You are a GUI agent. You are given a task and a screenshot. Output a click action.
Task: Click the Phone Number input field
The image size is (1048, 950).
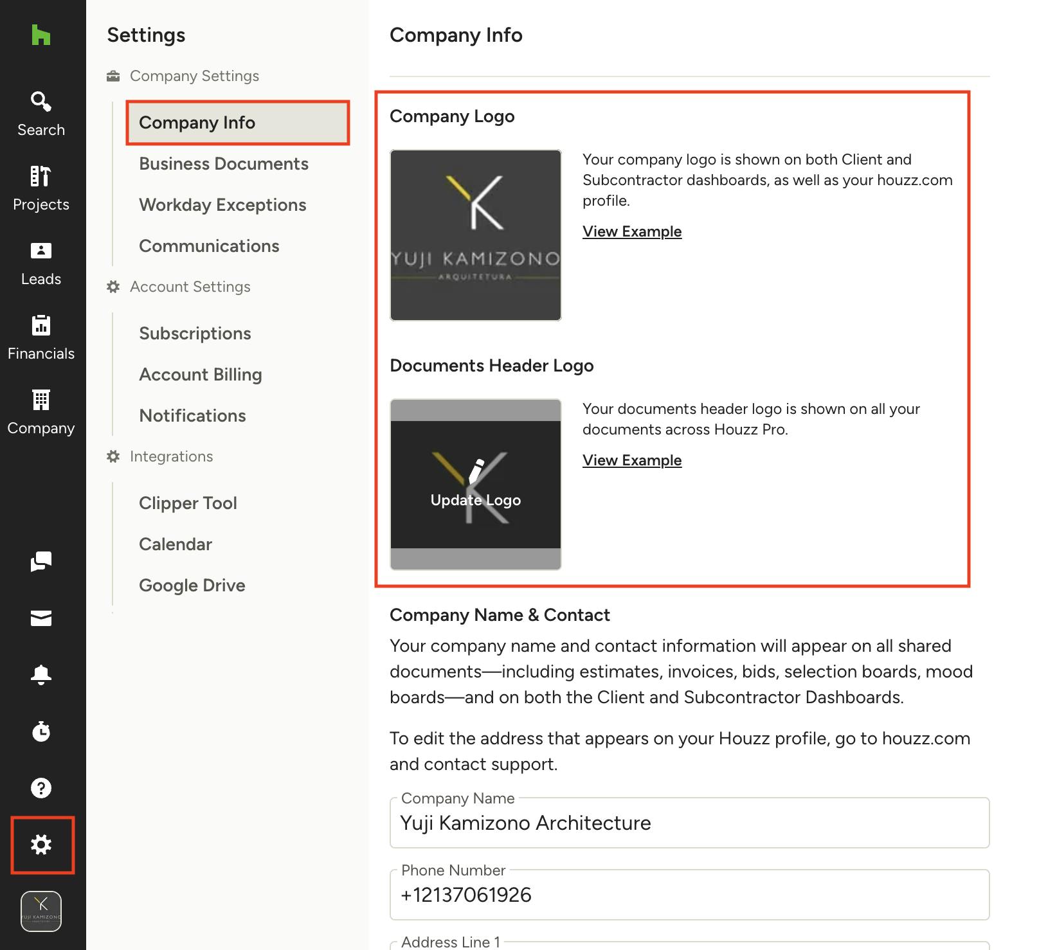pyautogui.click(x=689, y=895)
